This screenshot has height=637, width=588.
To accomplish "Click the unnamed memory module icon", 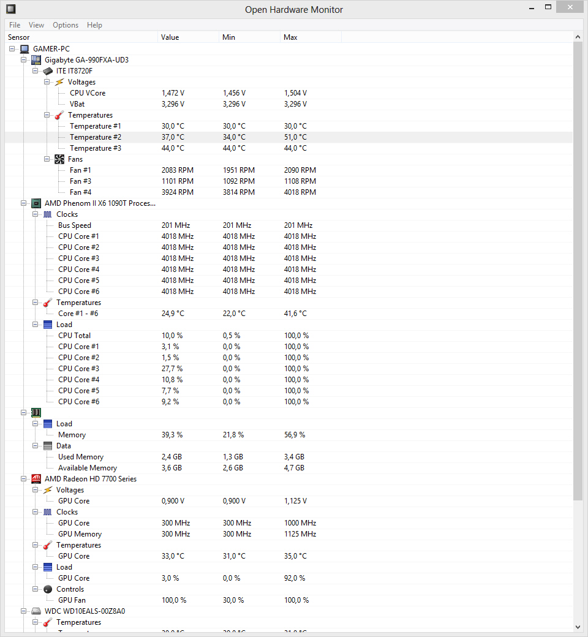I will click(36, 413).
